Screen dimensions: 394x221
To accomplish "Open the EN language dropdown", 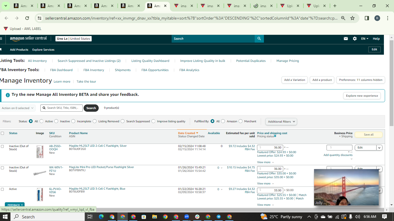I will (x=365, y=39).
